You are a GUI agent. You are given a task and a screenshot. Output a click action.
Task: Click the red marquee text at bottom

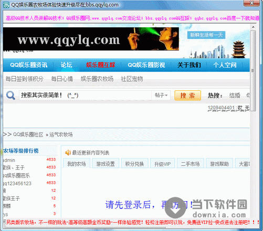(132, 222)
